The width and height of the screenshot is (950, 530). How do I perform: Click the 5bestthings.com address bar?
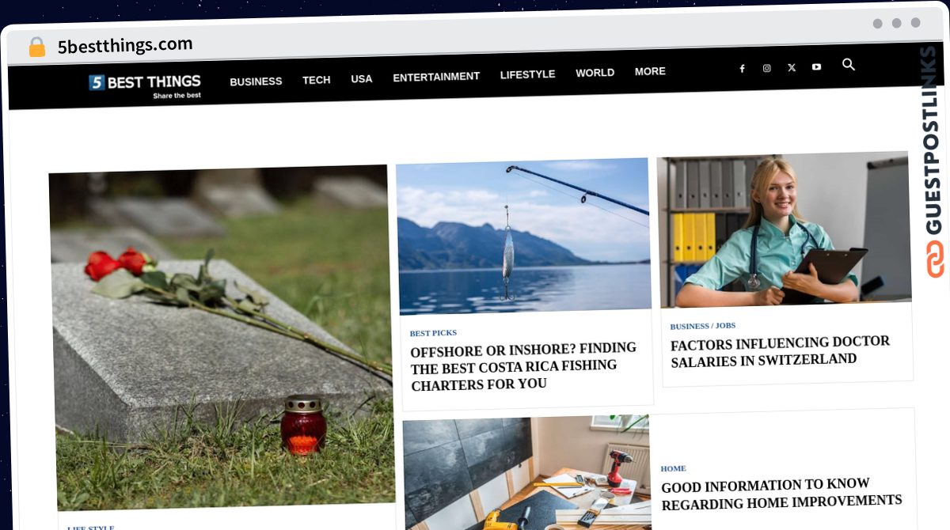click(x=125, y=46)
